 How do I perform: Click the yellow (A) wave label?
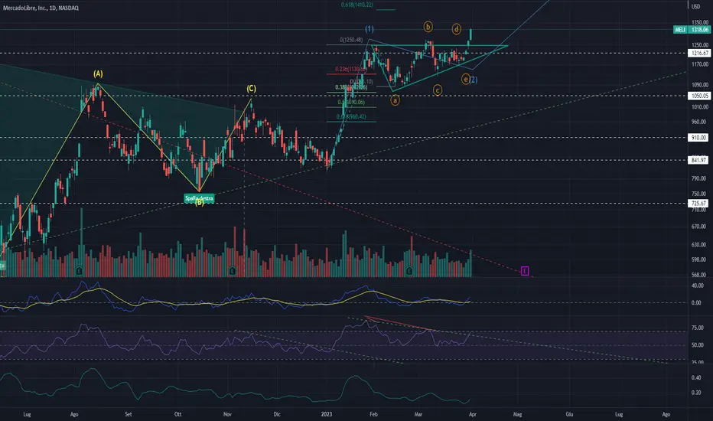tap(98, 73)
